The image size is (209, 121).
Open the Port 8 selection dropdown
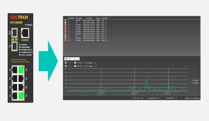tap(72, 58)
